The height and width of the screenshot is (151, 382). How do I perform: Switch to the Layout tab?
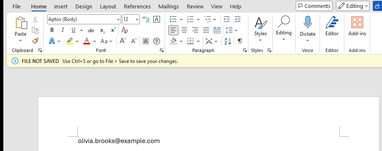pyautogui.click(x=108, y=6)
